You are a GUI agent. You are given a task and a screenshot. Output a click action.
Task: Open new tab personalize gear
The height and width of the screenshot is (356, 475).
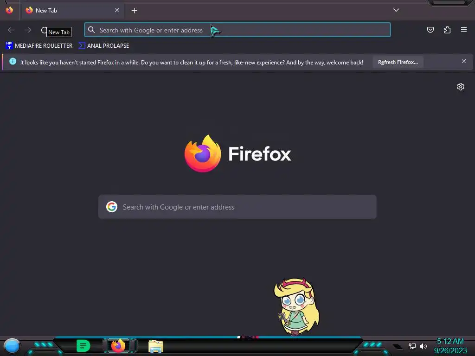461,87
